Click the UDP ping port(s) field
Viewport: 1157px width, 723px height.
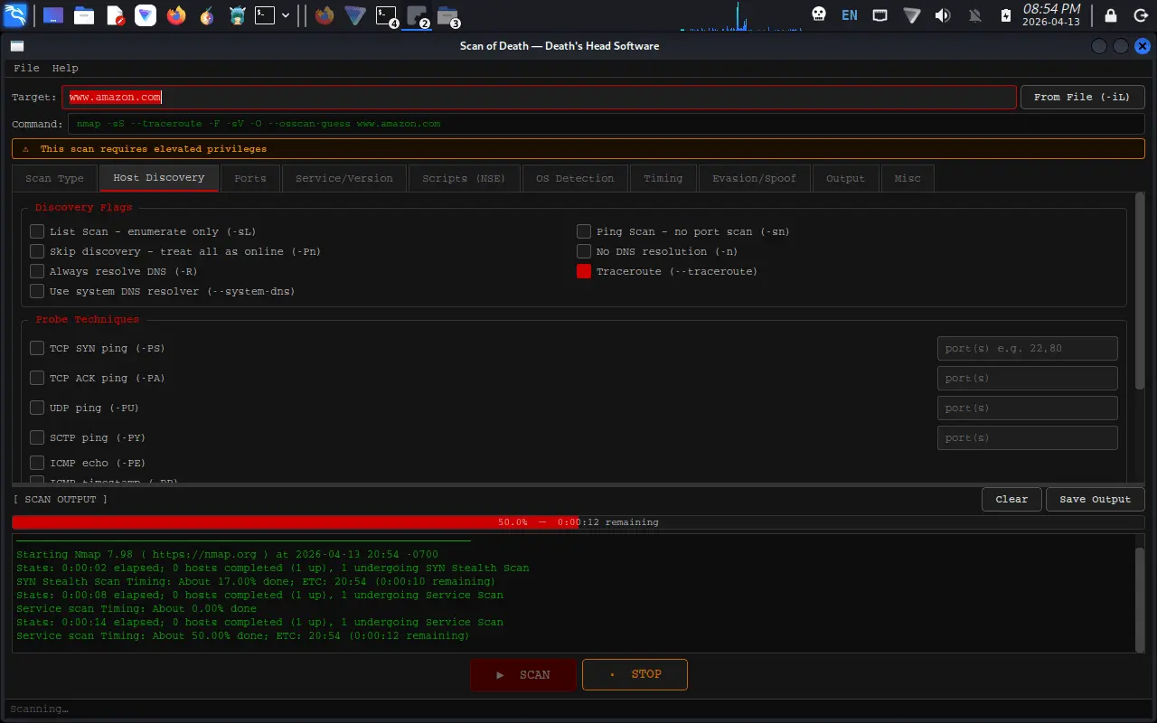pos(1027,408)
